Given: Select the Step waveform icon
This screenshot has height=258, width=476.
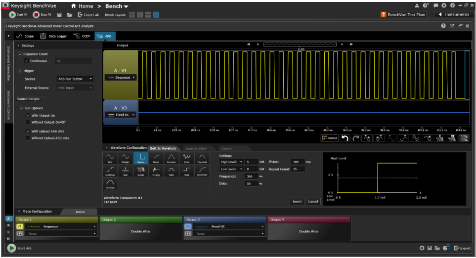Looking at the screenshot, I should [186, 171].
